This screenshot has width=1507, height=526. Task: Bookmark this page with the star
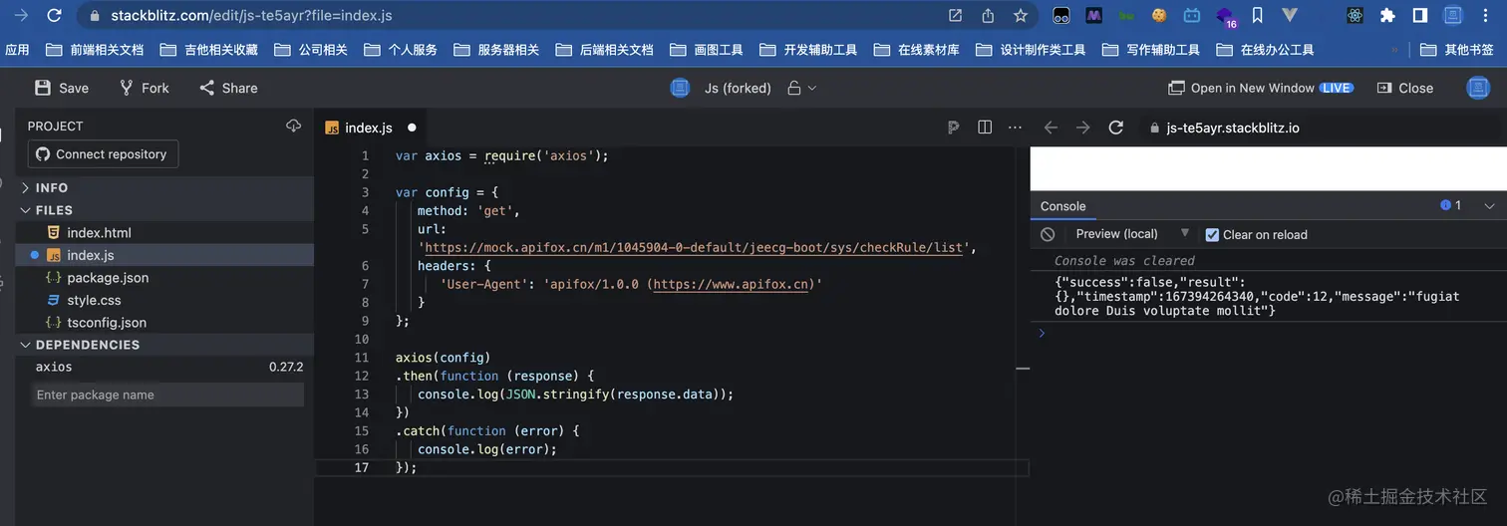tap(1020, 16)
